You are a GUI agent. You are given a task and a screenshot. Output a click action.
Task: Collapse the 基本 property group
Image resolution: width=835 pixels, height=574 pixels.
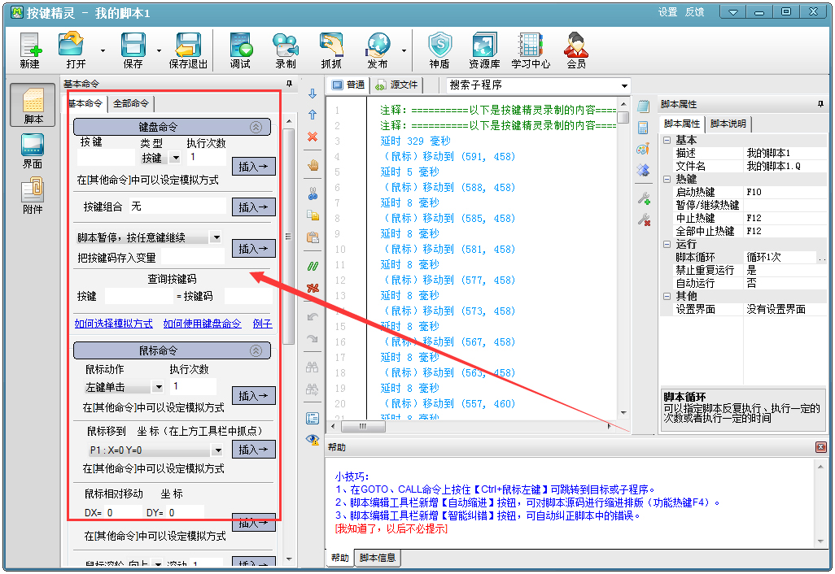pyautogui.click(x=667, y=141)
